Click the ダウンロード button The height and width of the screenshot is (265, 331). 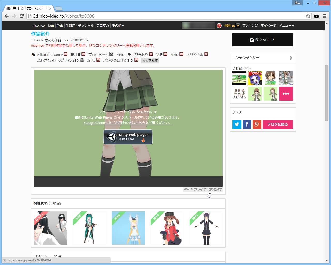click(262, 40)
